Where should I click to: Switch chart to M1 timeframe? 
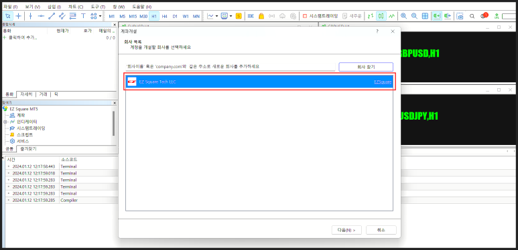112,16
